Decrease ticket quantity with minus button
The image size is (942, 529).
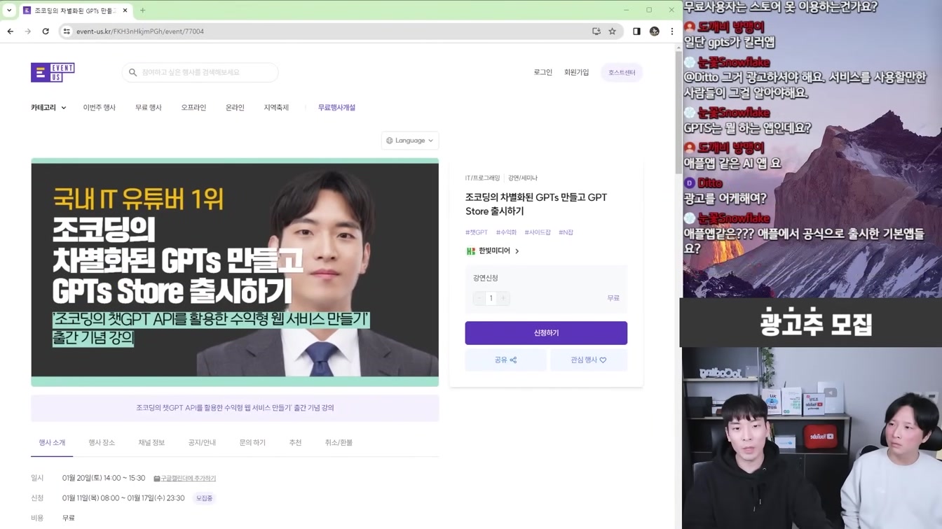point(479,298)
